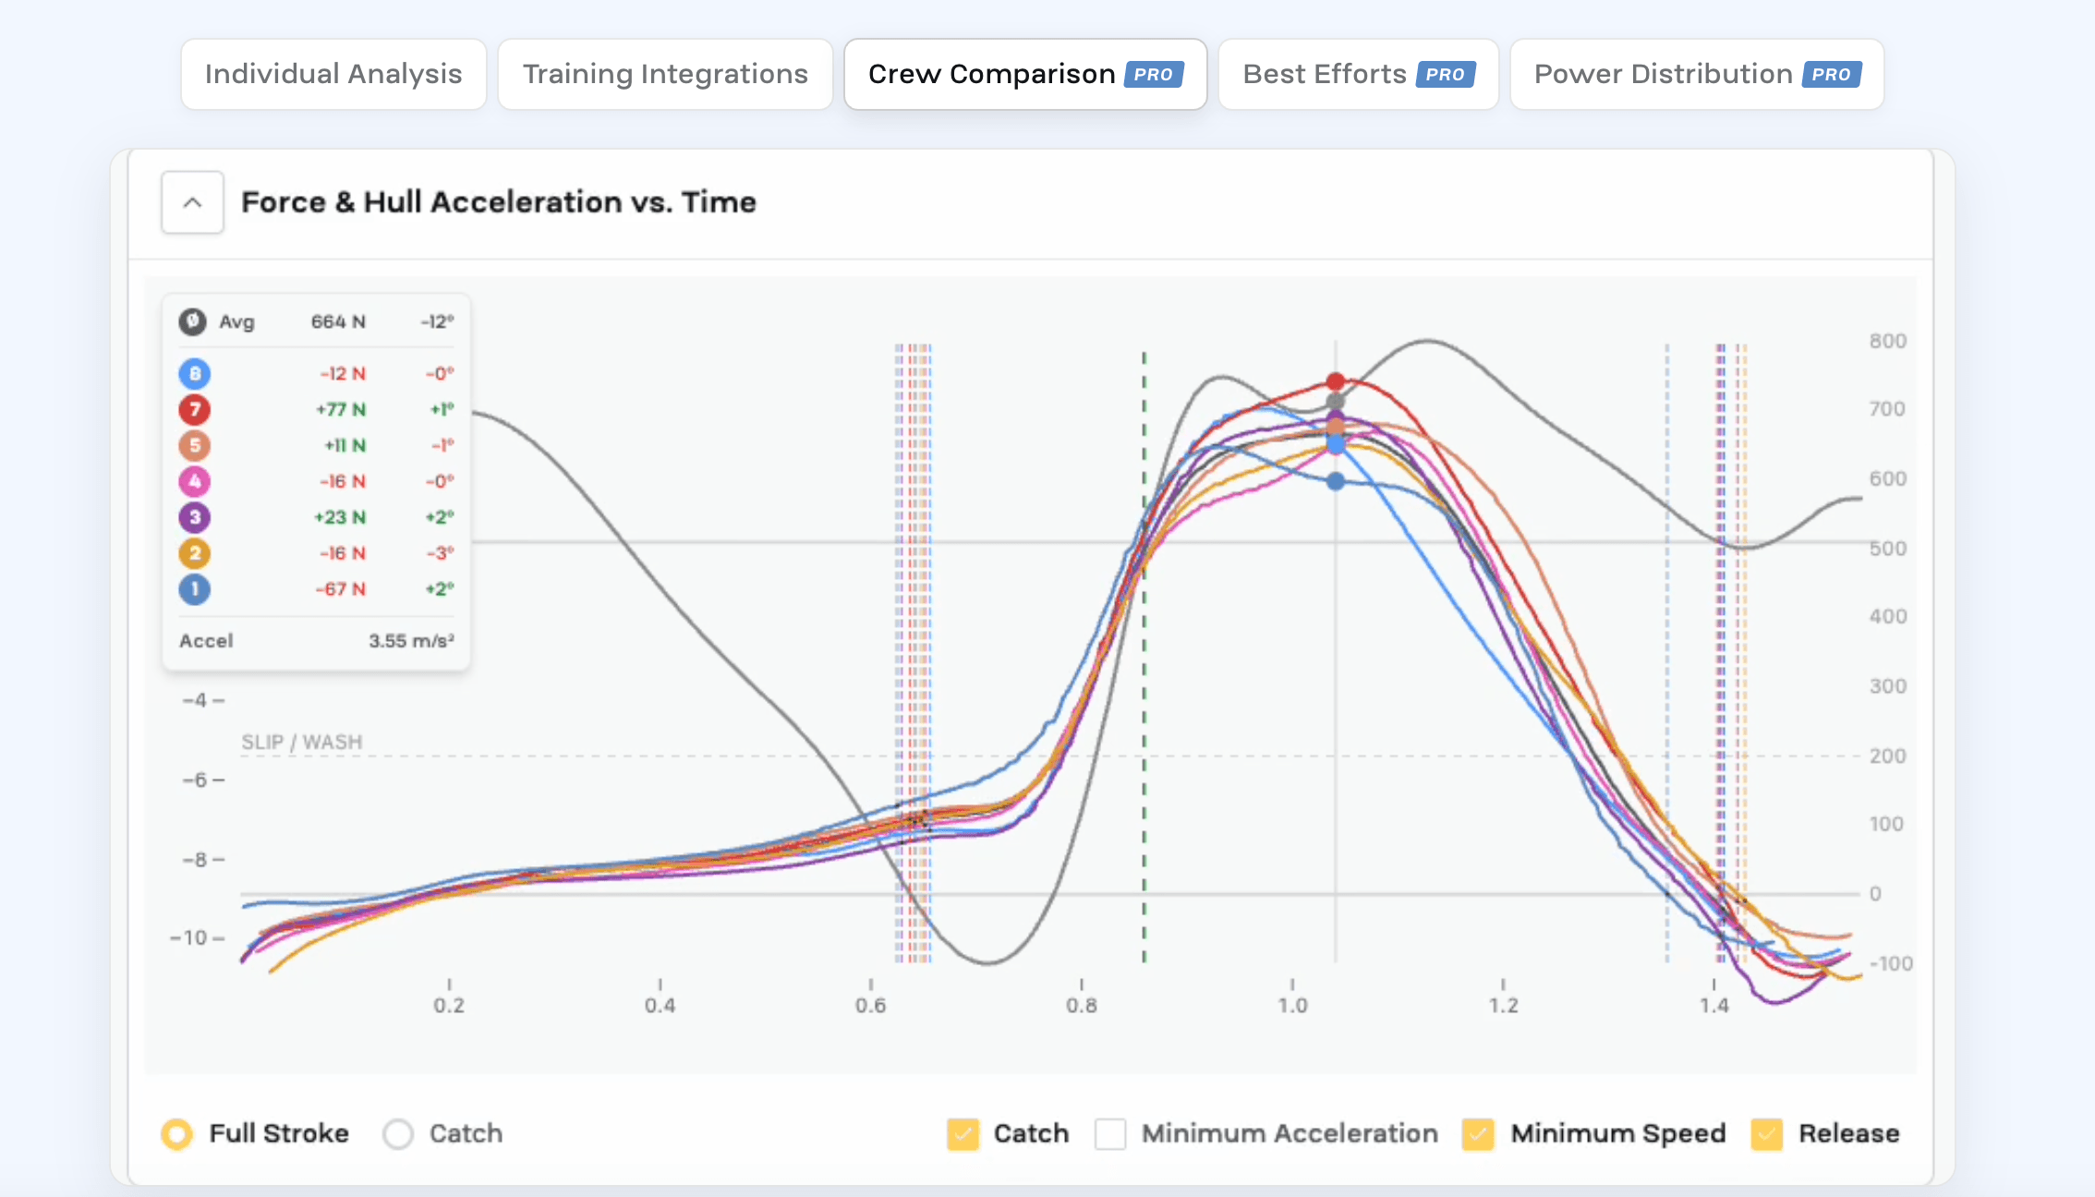Go to the Power Distribution tab
The image size is (2095, 1197).
pos(1697,74)
